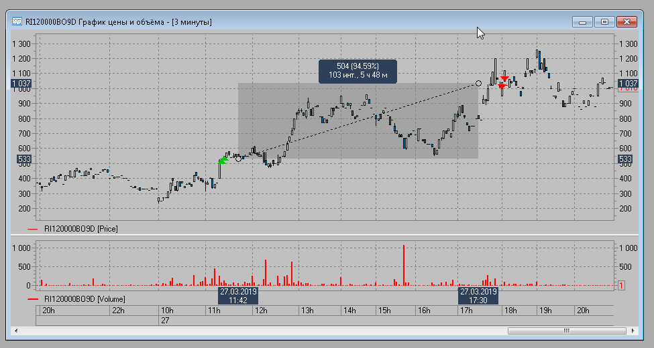Viewport: 654px width, 348px height.
Task: Select the measurement end circle near 1 037
Action: pos(478,84)
